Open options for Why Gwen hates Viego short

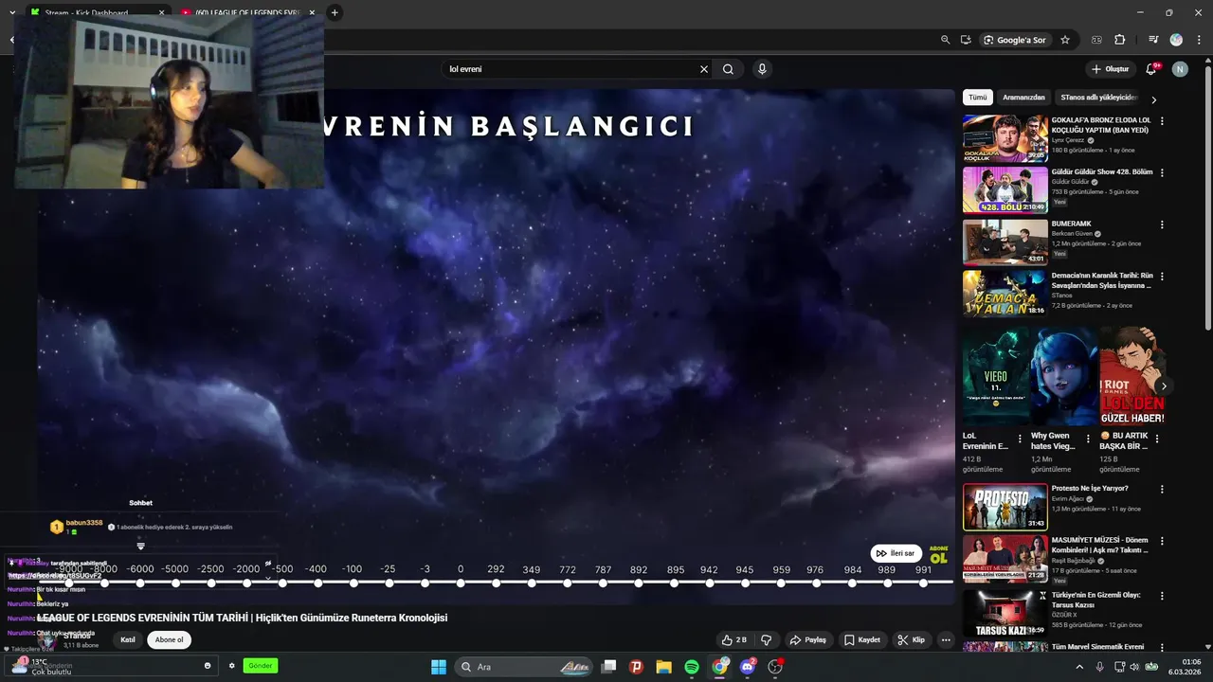coord(1088,440)
